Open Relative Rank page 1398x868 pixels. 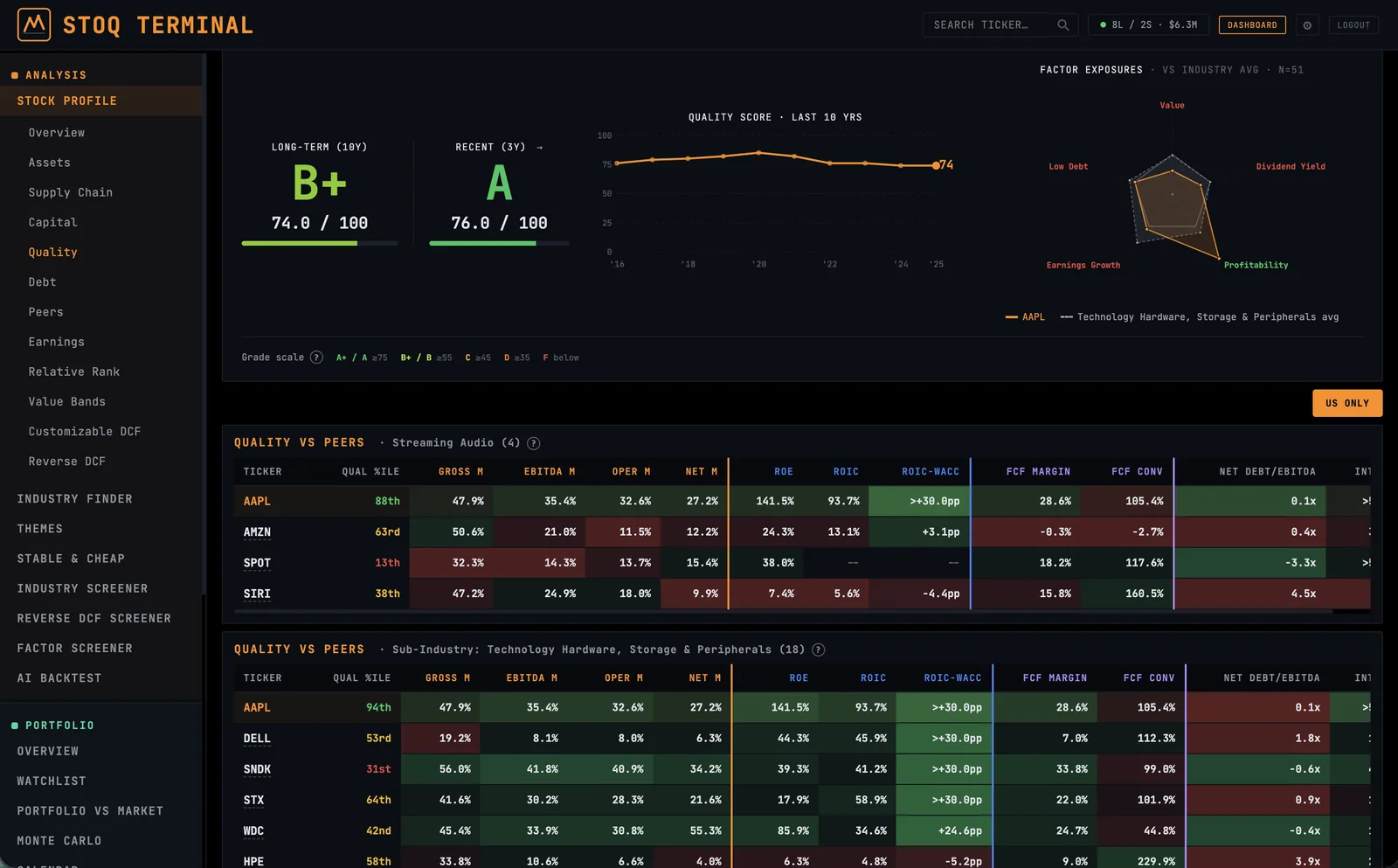click(x=74, y=372)
